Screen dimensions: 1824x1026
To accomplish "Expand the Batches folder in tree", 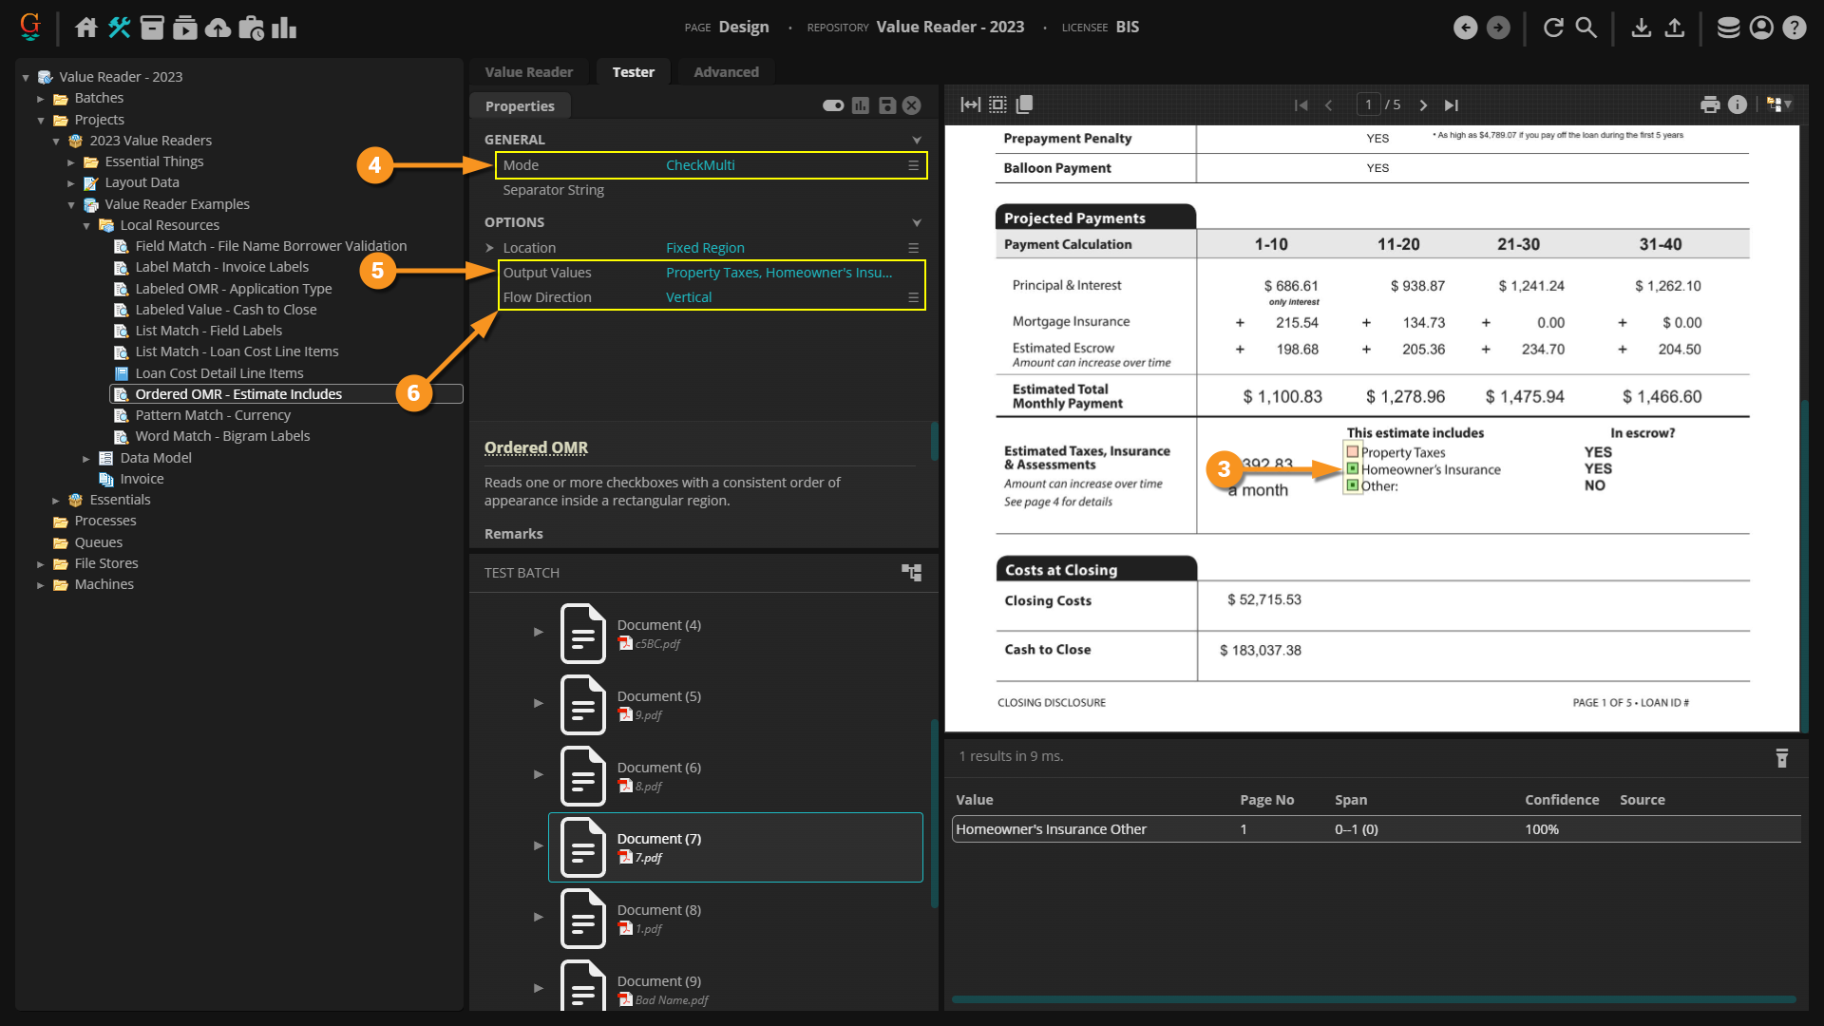I will (x=41, y=99).
